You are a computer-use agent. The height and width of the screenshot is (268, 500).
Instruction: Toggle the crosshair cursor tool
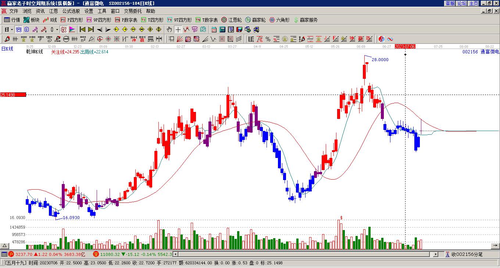click(178, 29)
